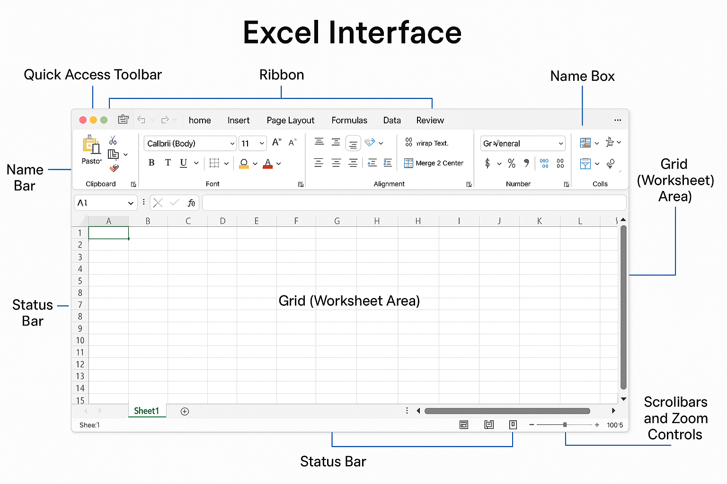Screen dimensions: 727x484
Task: Click top align icon
Action: point(319,142)
